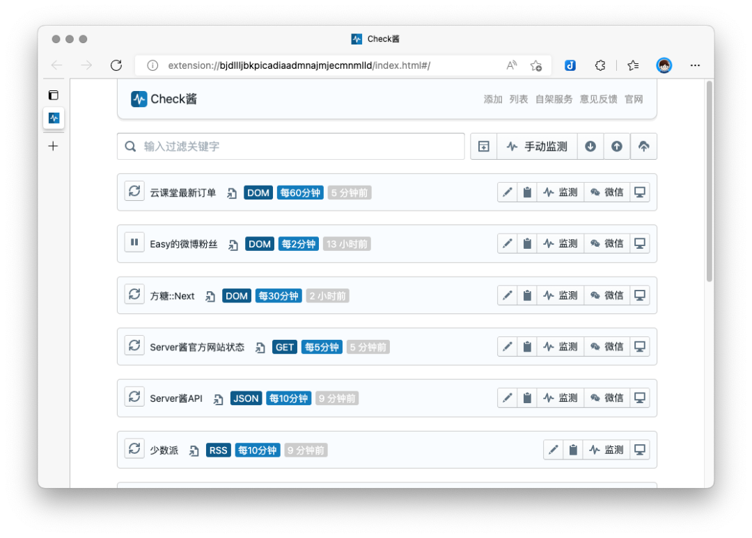This screenshot has height=538, width=752.
Task: Open the link icon next to Server酱API
Action: click(218, 399)
